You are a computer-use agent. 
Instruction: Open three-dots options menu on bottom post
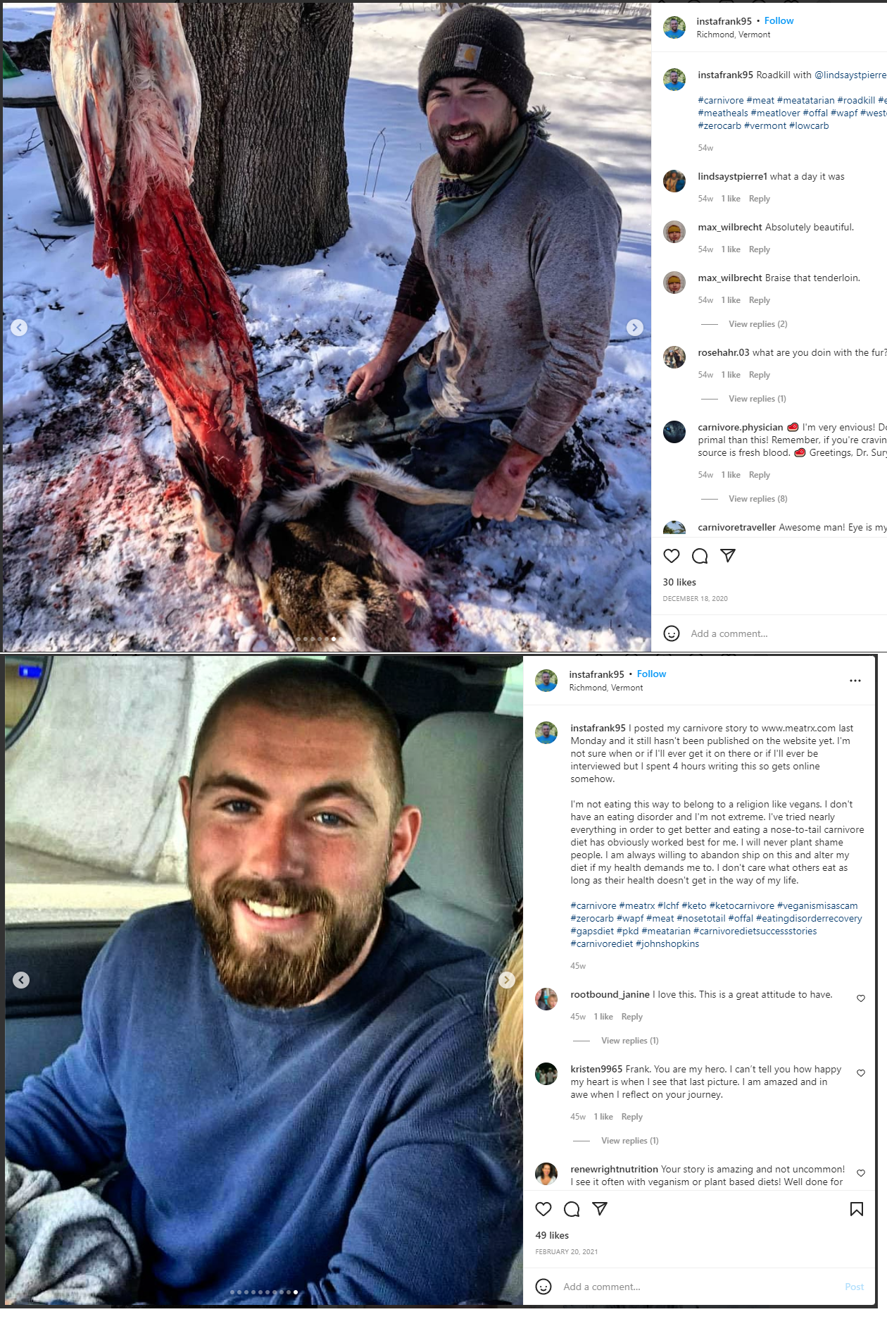[x=855, y=681]
